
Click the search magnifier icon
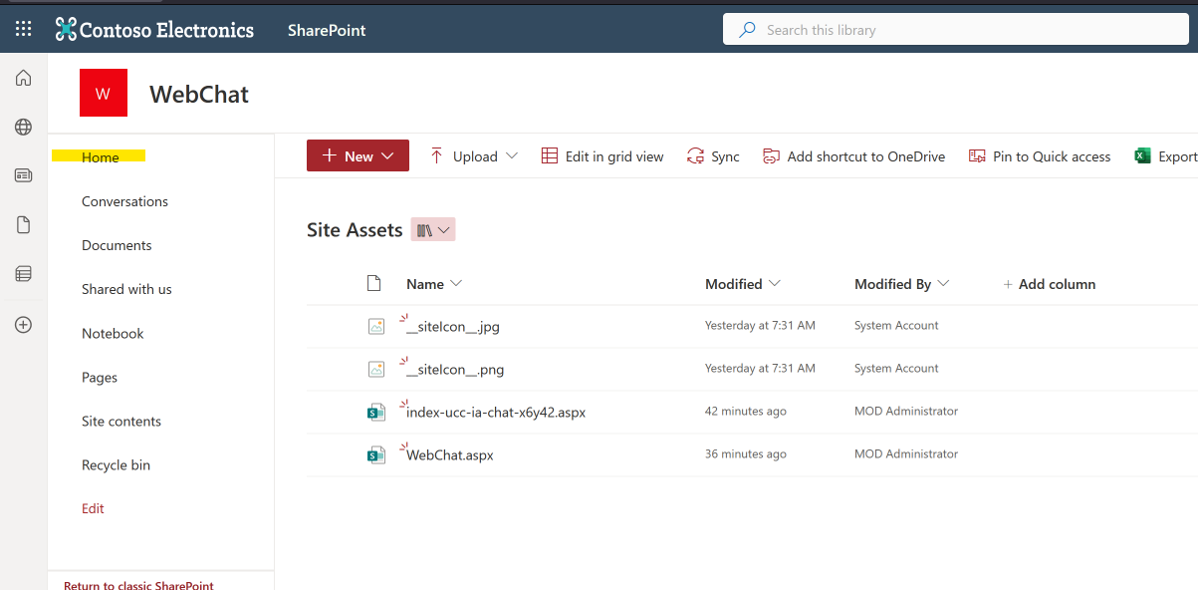746,30
